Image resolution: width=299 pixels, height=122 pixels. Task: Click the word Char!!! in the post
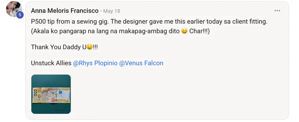pos(199,31)
